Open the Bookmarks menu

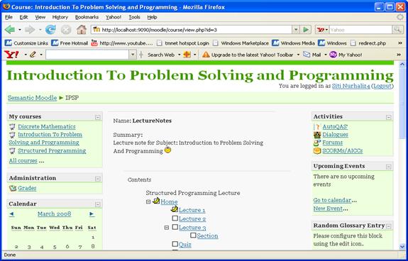87,17
